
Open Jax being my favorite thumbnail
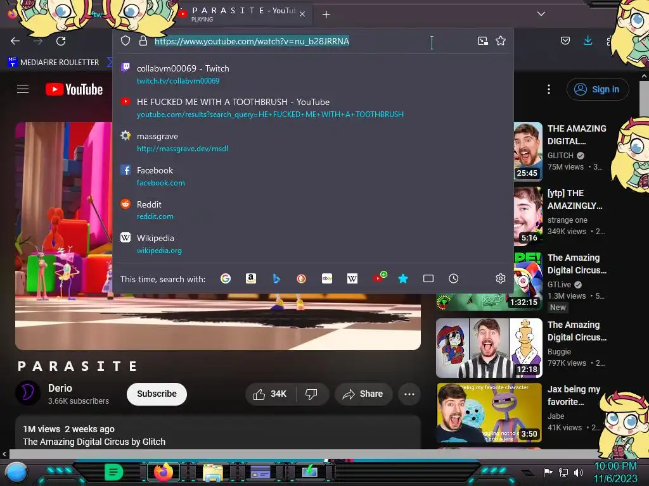click(x=489, y=413)
